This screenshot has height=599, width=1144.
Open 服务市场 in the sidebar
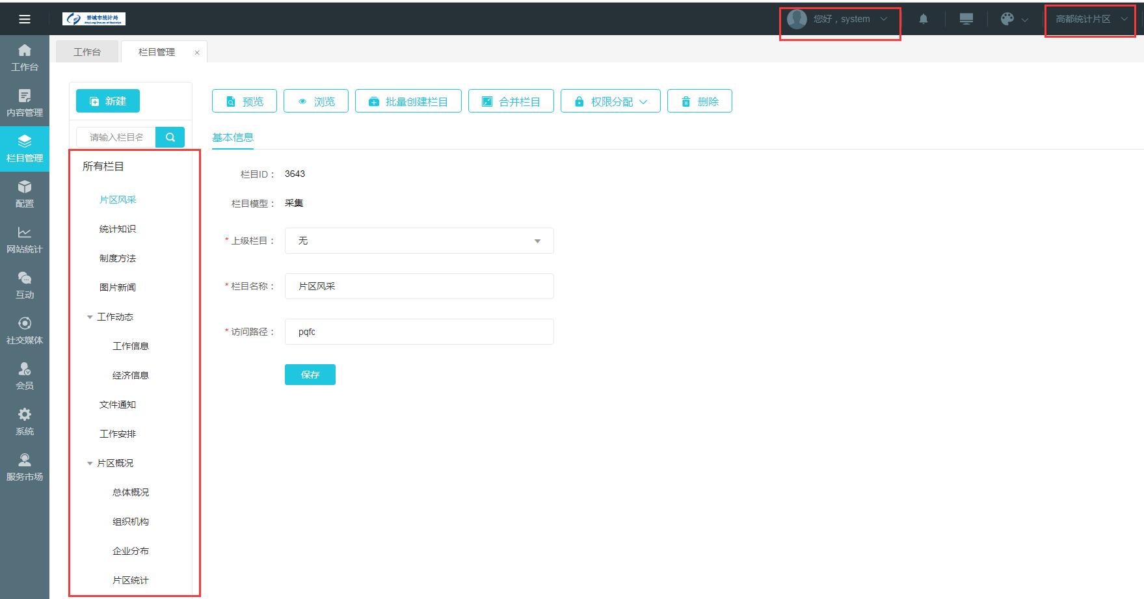click(x=25, y=468)
